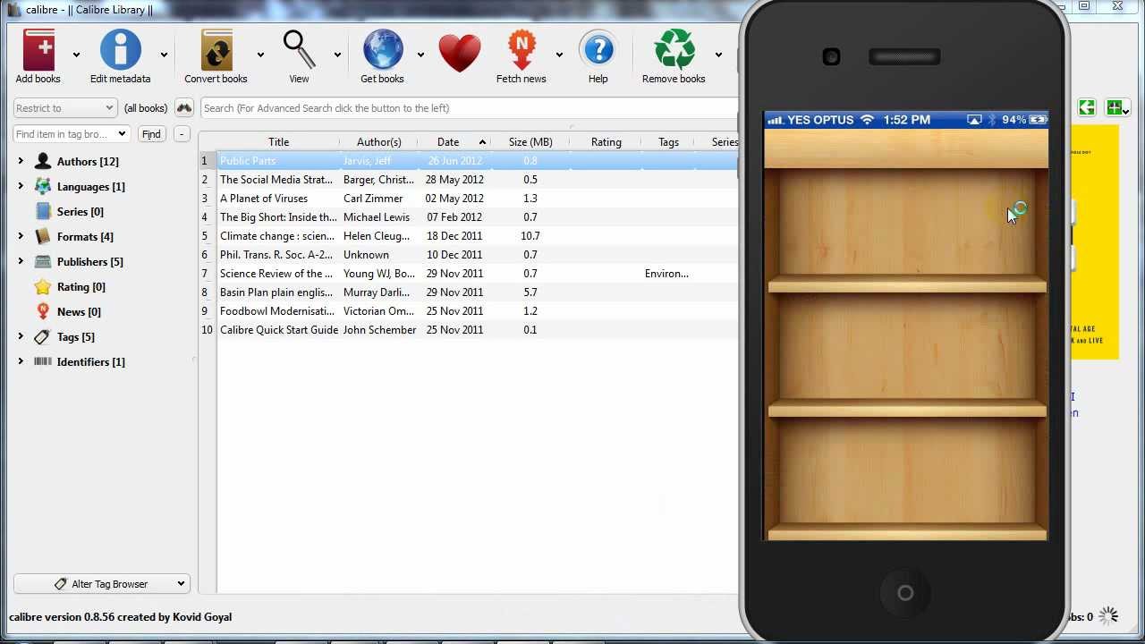Open Add books dropdown arrow

tap(76, 55)
